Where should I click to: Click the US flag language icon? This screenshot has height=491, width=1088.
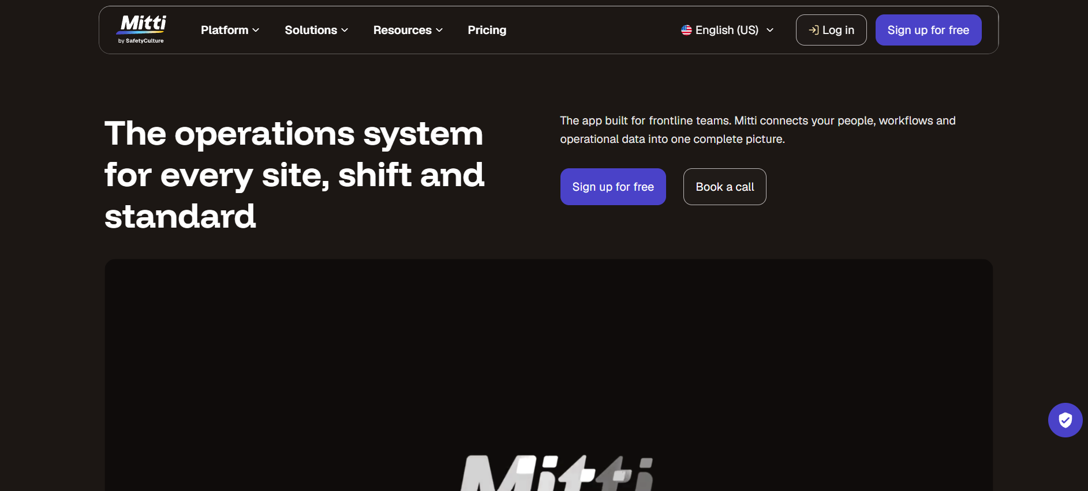(686, 30)
